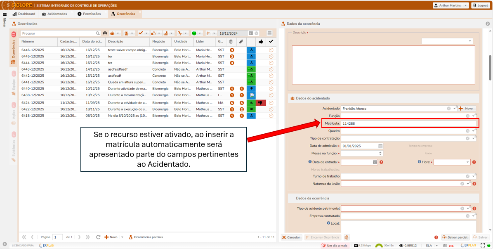Click the Ocorrências parciais link

[x=146, y=237]
